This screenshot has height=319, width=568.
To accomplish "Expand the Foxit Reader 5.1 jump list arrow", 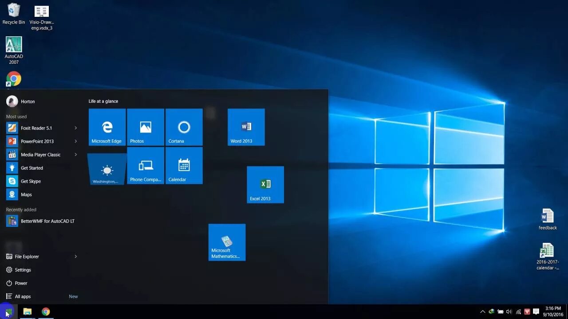I will click(76, 128).
